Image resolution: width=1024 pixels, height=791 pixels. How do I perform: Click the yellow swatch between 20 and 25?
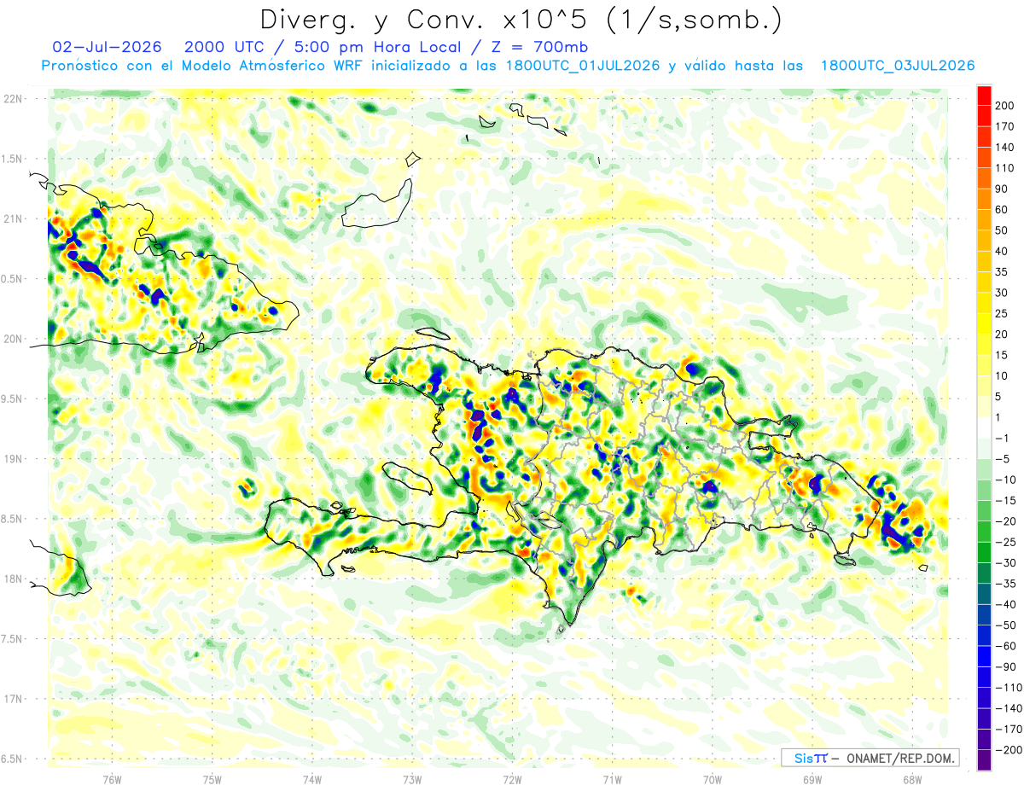(x=984, y=324)
